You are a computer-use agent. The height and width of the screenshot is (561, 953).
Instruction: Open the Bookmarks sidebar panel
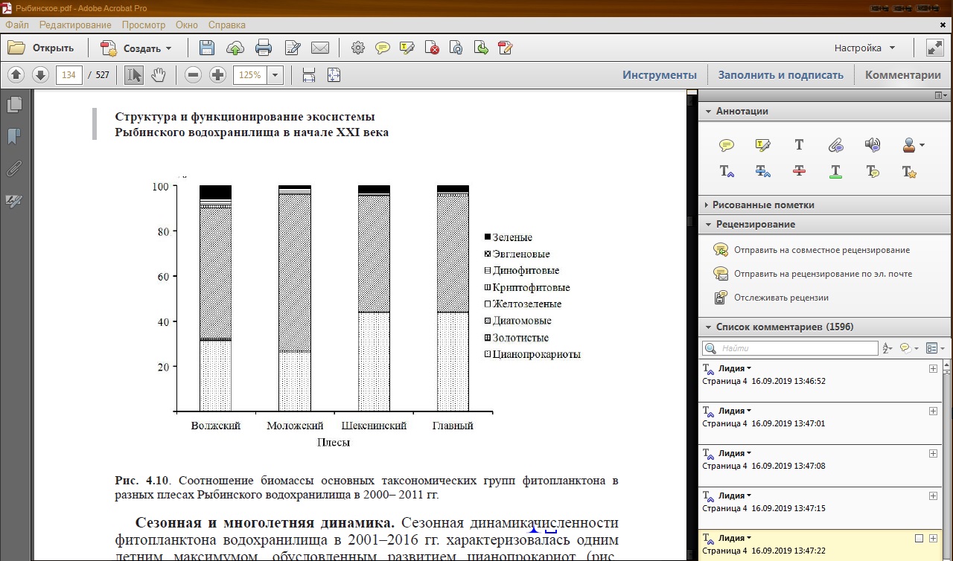pos(14,136)
